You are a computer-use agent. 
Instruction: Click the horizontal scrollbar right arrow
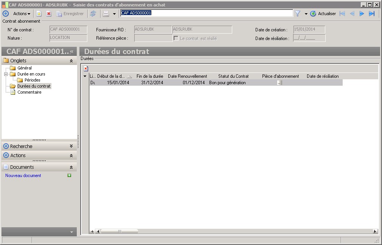[x=376, y=231]
